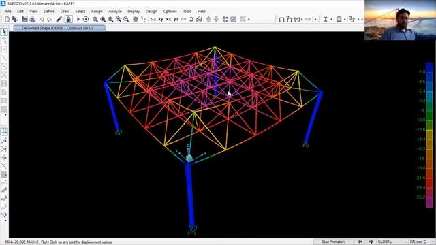The image size is (436, 245).
Task: Click the snap to points icon in sidebar
Action: (x=4, y=131)
